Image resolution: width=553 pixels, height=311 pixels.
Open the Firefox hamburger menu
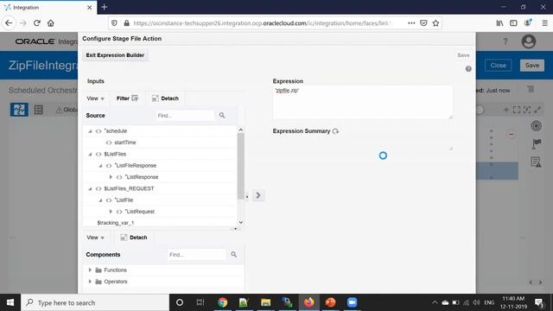(545, 23)
